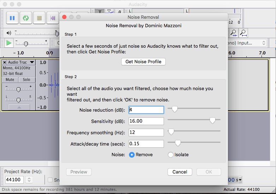Click the Fit Project zoom icon
Screen dimensions: 276x194
pyautogui.click(x=244, y=33)
